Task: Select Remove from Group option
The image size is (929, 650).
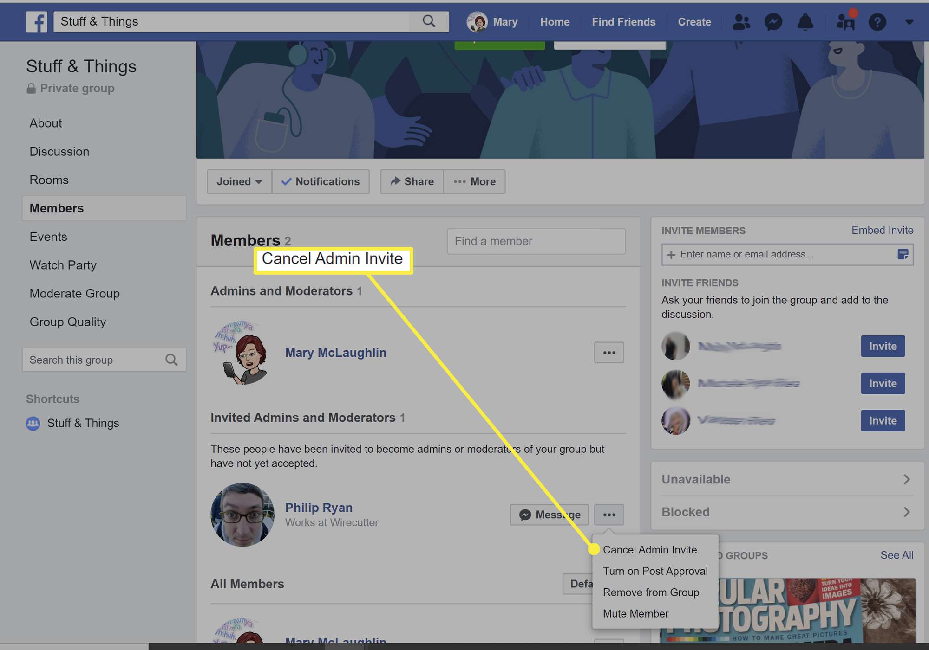Action: tap(650, 592)
